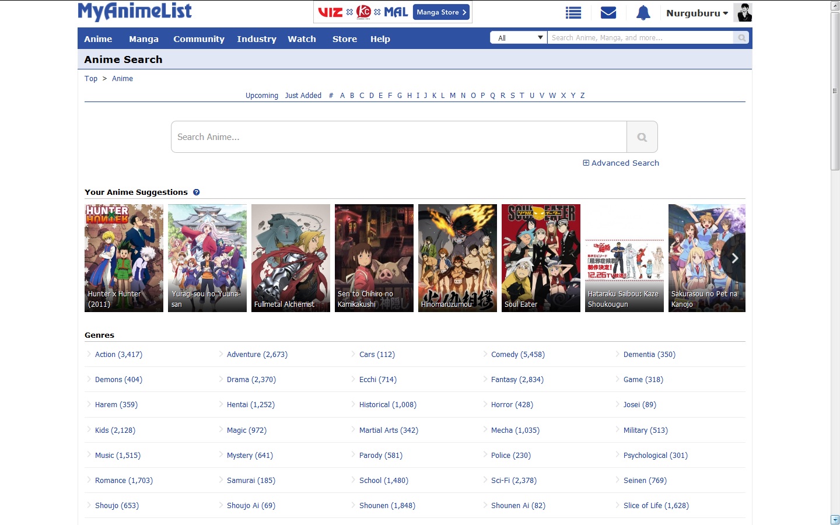Select the Fantasy genre link

click(x=517, y=380)
